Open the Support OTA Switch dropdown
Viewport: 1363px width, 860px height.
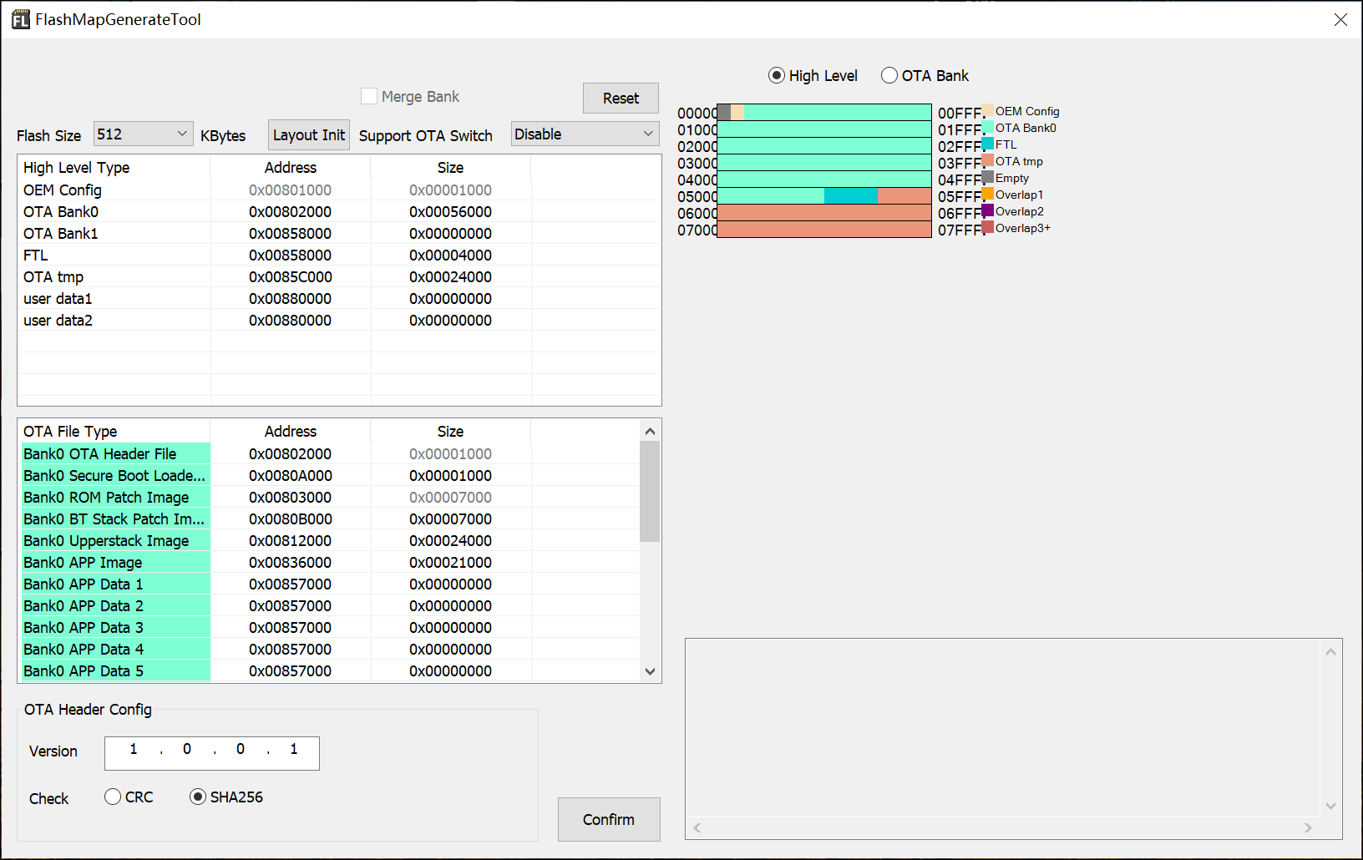coord(585,134)
